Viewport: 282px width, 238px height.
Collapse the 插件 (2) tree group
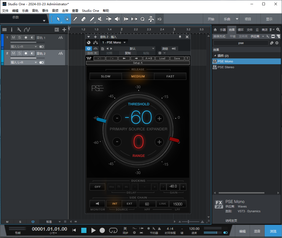tap(215, 56)
